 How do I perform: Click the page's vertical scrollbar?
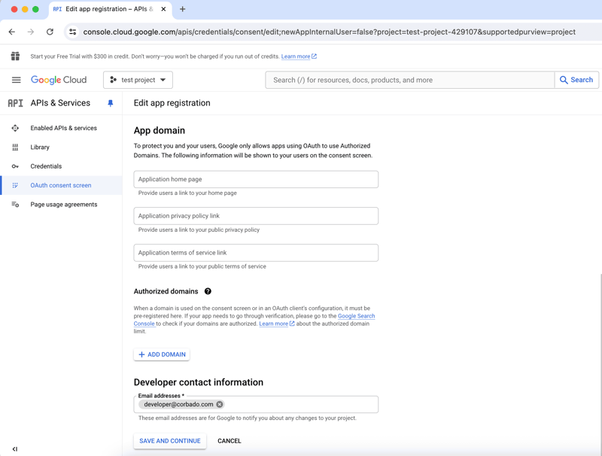coord(600,365)
